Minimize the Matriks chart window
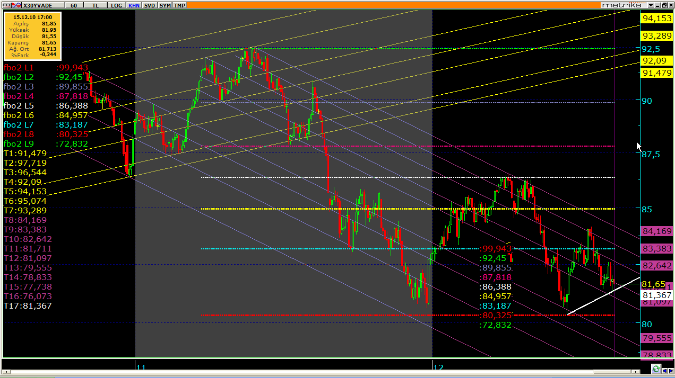The width and height of the screenshot is (675, 378). click(x=657, y=5)
